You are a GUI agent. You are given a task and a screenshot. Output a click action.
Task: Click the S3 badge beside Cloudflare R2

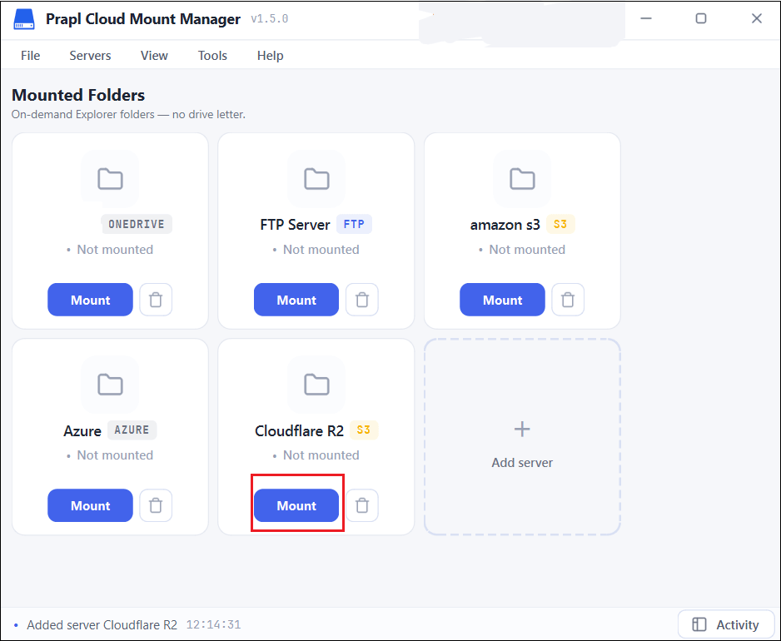pos(364,430)
